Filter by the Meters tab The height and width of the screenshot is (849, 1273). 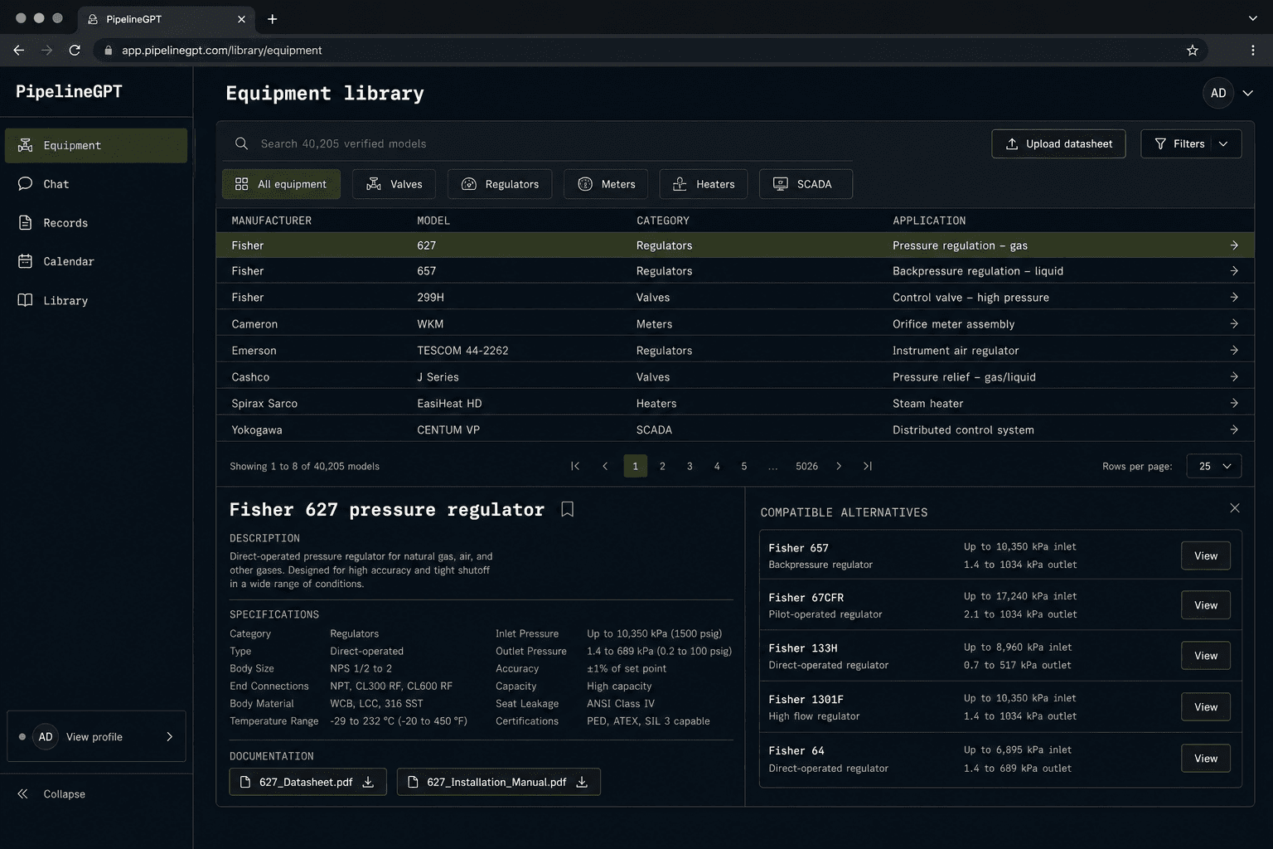click(x=607, y=184)
